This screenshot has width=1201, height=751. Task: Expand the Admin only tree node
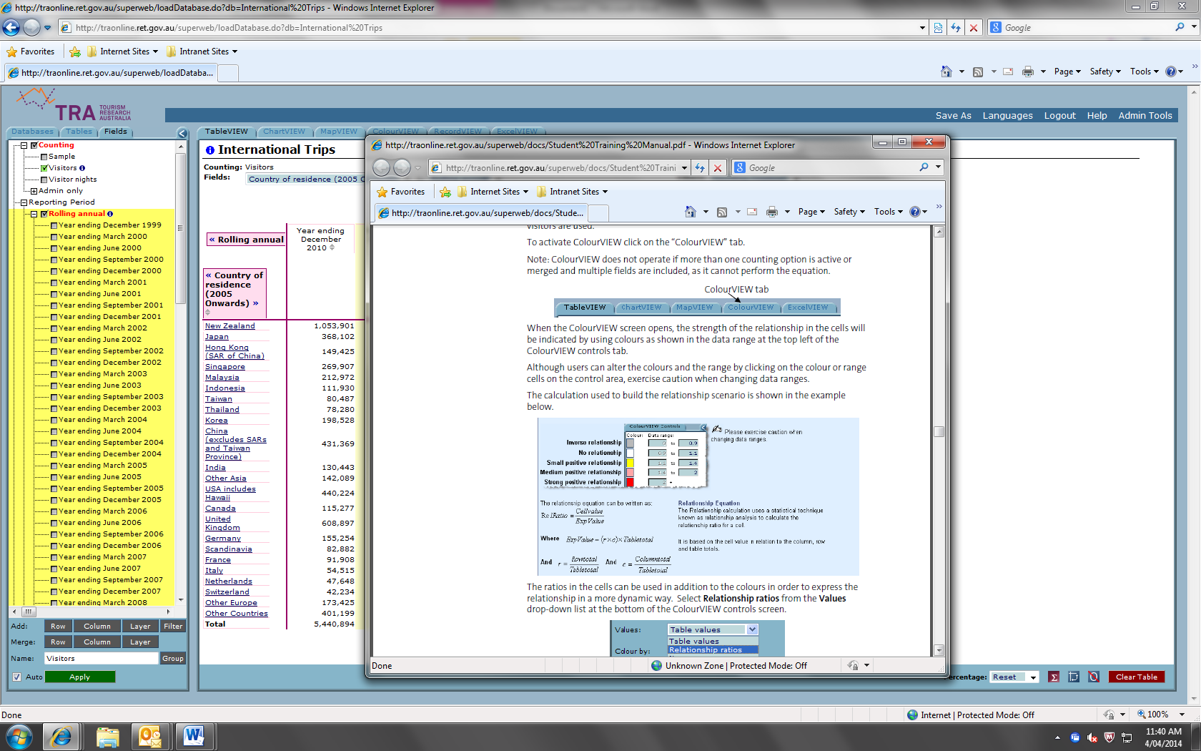34,191
